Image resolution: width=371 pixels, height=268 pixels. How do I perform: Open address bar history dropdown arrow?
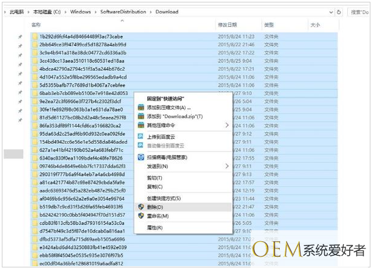point(331,12)
